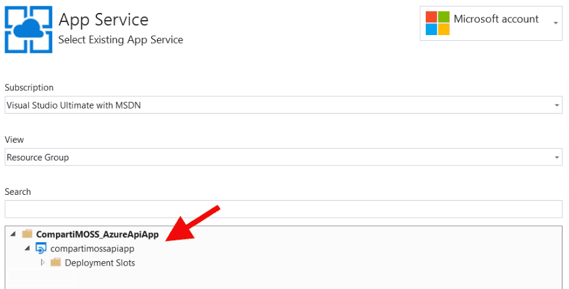The image size is (569, 289).
Task: Open the View dropdown arrow
Action: coord(557,158)
